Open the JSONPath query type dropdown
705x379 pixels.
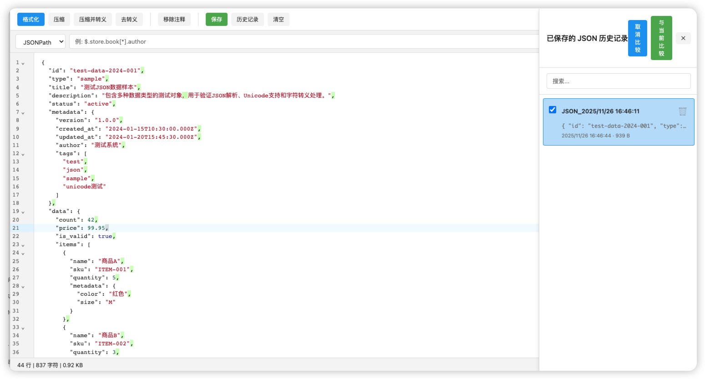(x=41, y=42)
